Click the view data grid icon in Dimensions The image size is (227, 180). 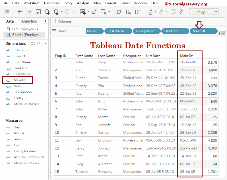pos(33,43)
